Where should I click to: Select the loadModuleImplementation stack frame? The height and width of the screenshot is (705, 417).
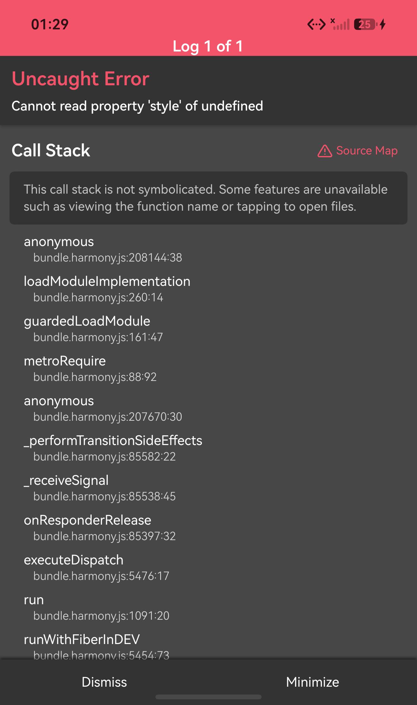(x=208, y=289)
